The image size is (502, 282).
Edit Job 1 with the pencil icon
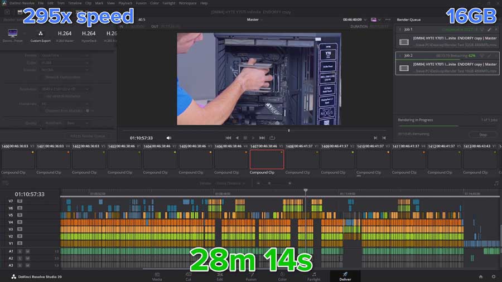pos(489,30)
